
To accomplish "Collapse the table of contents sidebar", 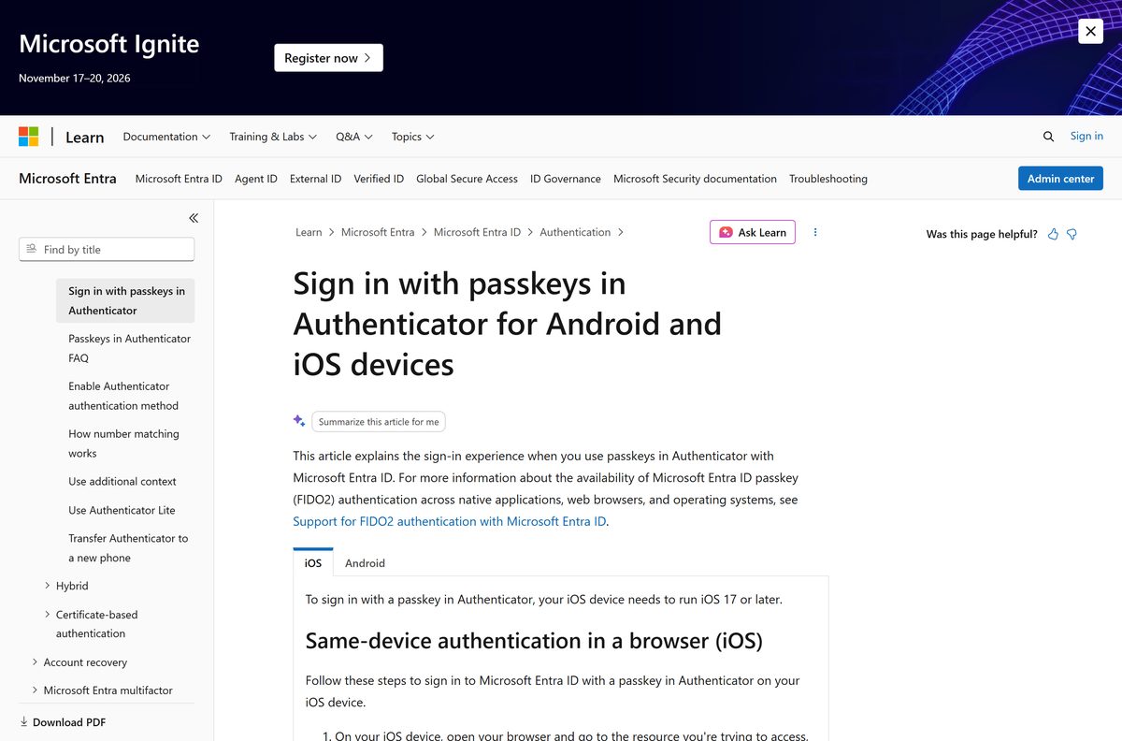I will coord(194,218).
